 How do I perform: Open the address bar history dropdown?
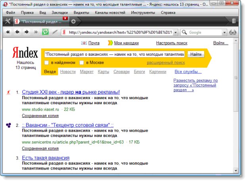(x=176, y=33)
